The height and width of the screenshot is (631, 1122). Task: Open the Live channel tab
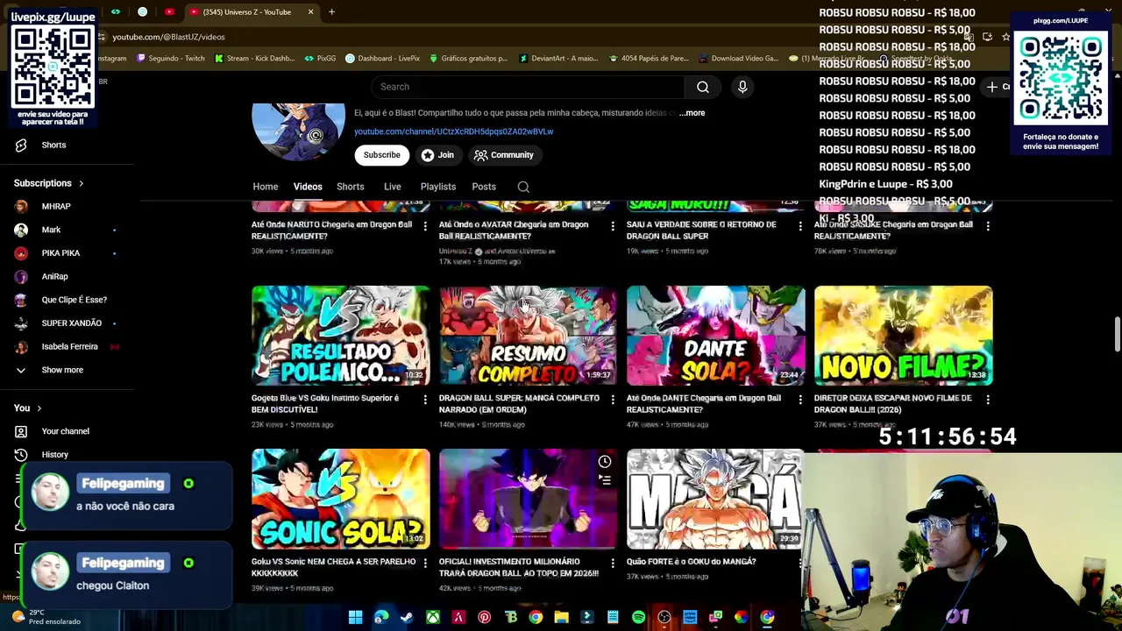393,187
